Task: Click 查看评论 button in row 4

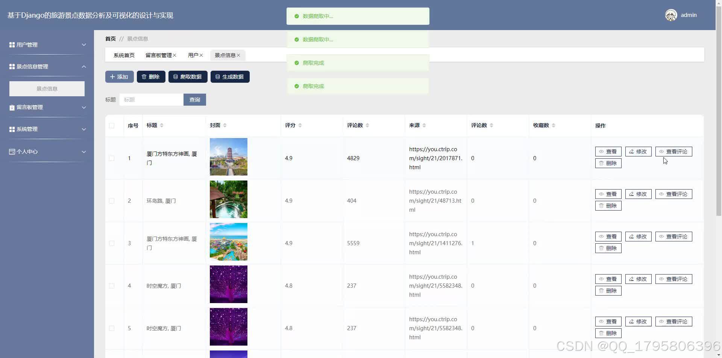Action: click(x=674, y=279)
